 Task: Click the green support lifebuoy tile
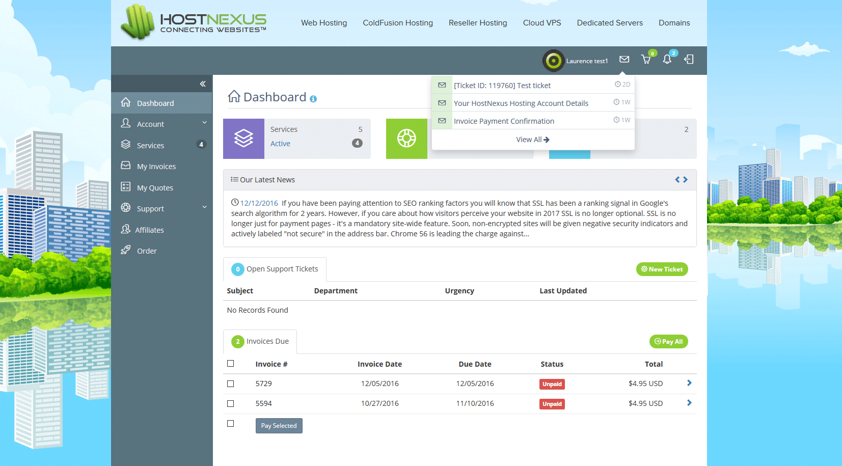point(406,139)
